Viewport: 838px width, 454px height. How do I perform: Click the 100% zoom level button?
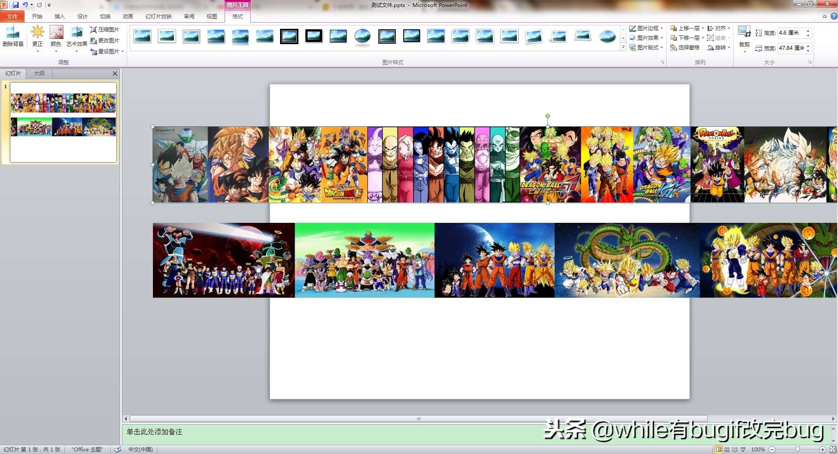[758, 450]
